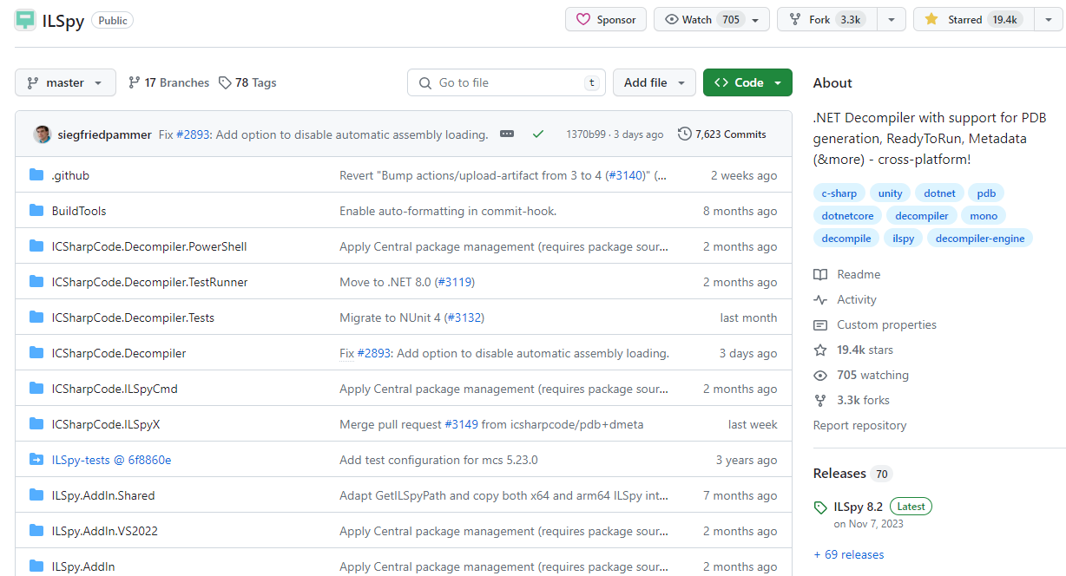Click the Starred star button
Image resolution: width=1066 pixels, height=576 pixels.
pyautogui.click(x=973, y=19)
